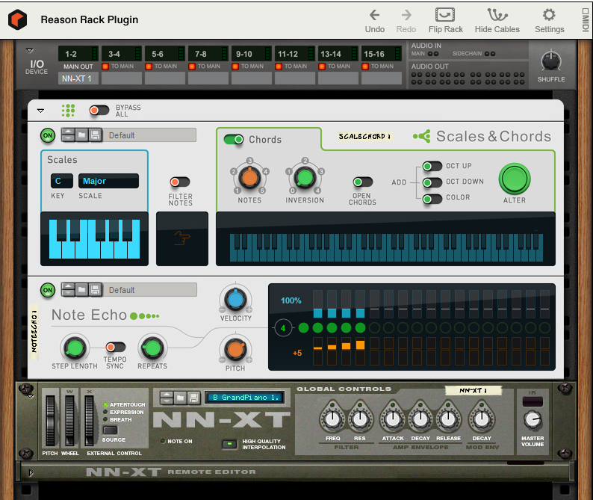Open the C key selector
The image size is (593, 500).
(62, 181)
